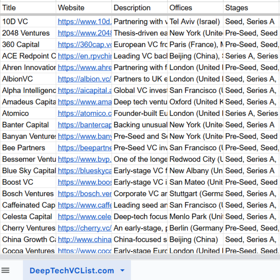The image size is (280, 280).
Task: Select the Oxford offices cell for Amadeus
Action: tap(195, 102)
